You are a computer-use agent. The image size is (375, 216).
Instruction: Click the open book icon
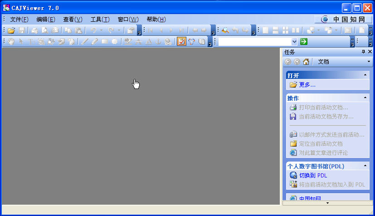202,42
